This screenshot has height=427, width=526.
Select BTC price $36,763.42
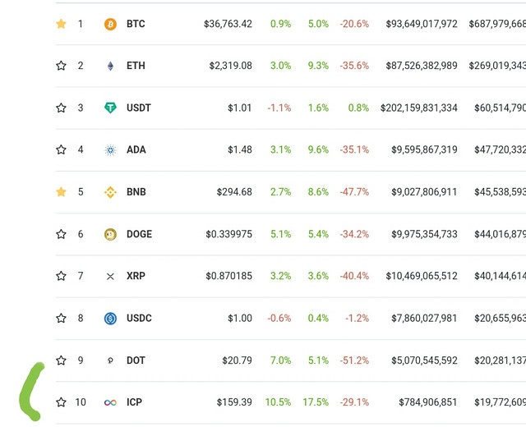[228, 24]
